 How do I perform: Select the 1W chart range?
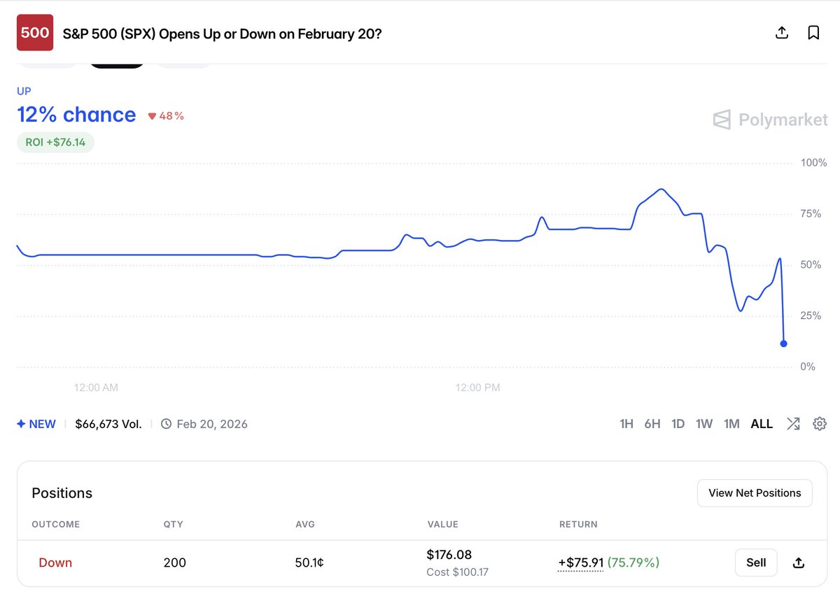pos(704,424)
